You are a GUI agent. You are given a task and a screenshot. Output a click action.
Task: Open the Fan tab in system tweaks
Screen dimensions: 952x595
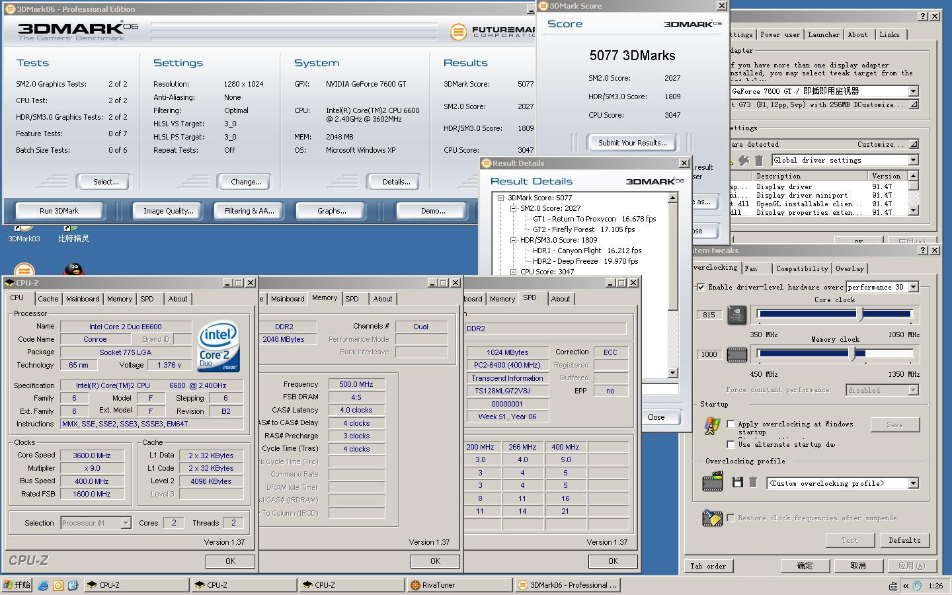[x=751, y=268]
